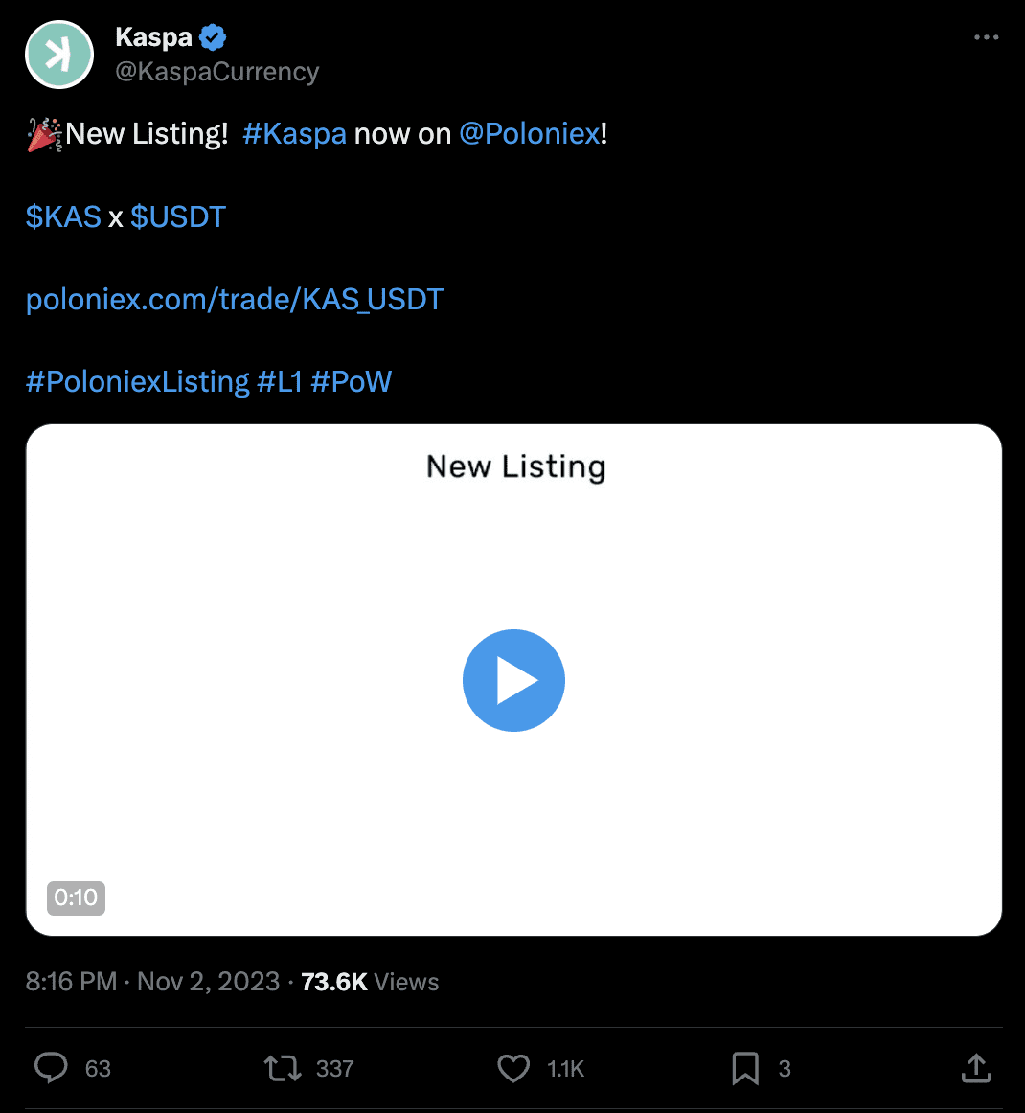
Task: Open the three-dot more options menu
Action: click(x=986, y=37)
